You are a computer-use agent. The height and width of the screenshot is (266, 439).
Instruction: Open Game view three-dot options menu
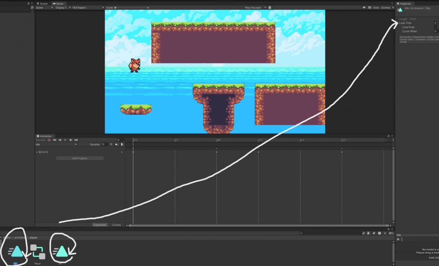click(392, 3)
